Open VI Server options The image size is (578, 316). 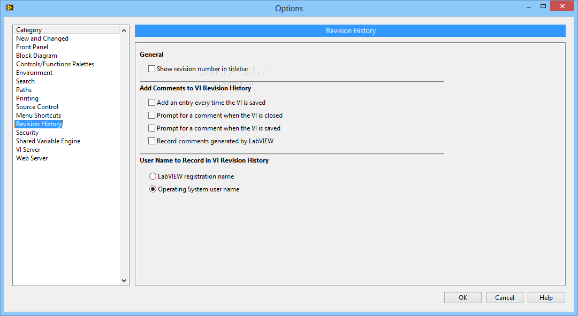pyautogui.click(x=28, y=150)
